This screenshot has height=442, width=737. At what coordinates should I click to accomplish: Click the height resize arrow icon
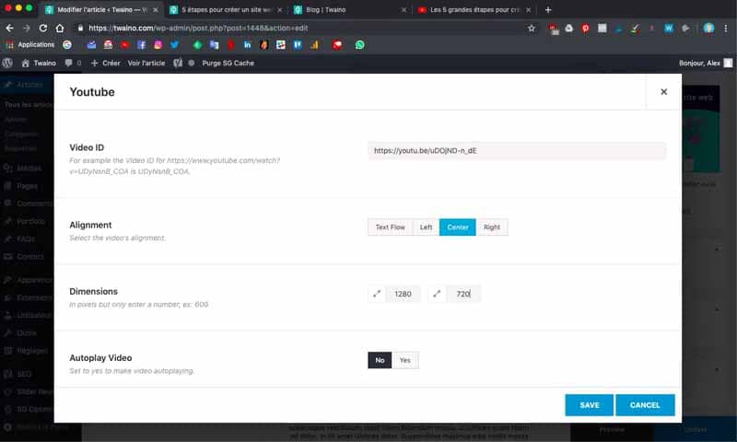437,294
